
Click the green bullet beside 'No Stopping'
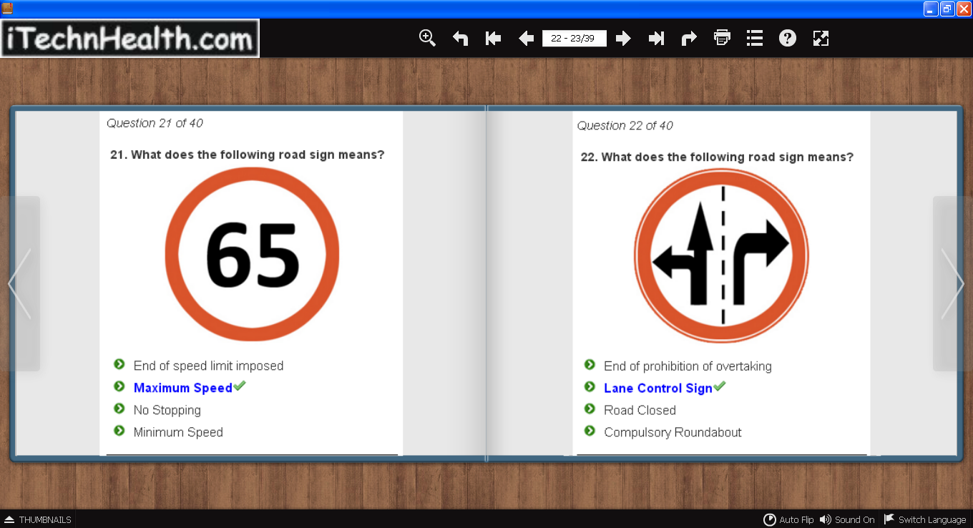click(x=119, y=409)
